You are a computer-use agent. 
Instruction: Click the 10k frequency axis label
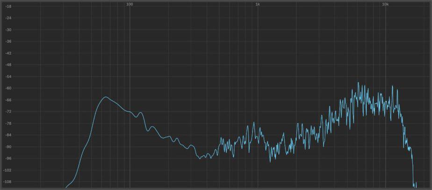click(385, 4)
